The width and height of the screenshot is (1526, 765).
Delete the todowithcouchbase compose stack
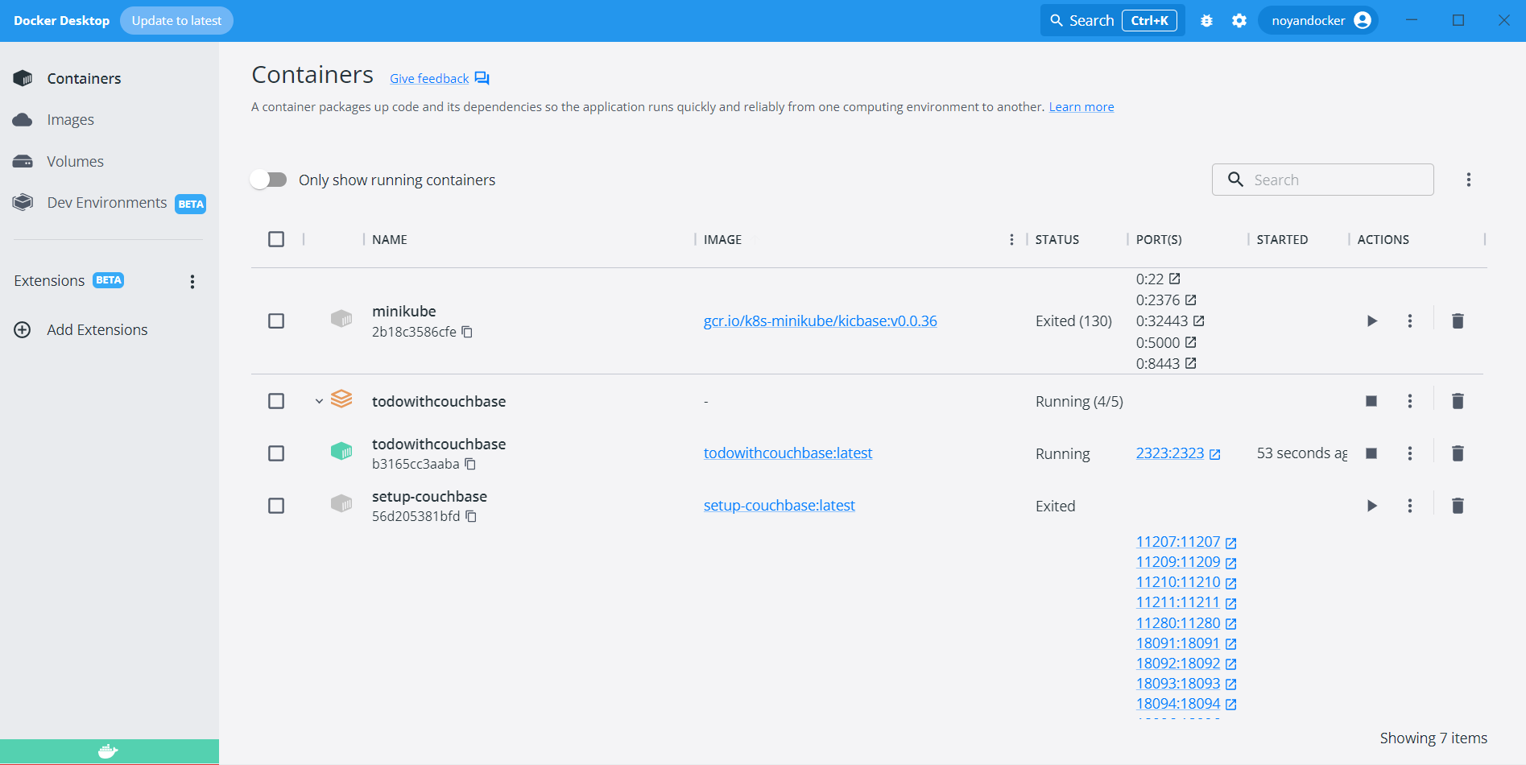pyautogui.click(x=1458, y=401)
